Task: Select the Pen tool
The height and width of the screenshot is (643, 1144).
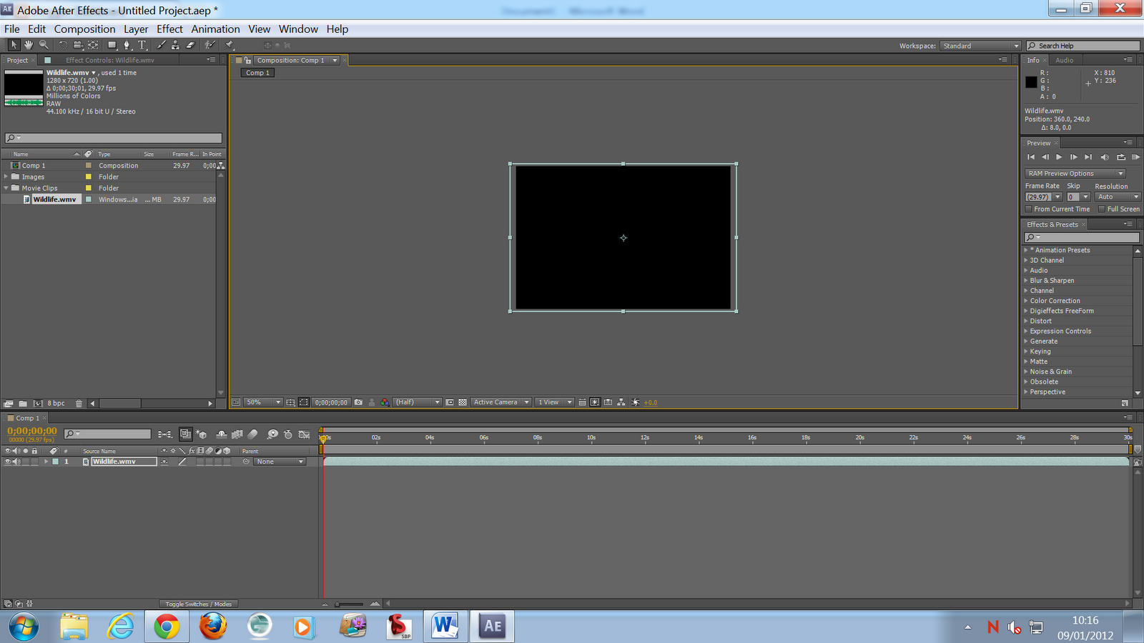Action: 127,45
